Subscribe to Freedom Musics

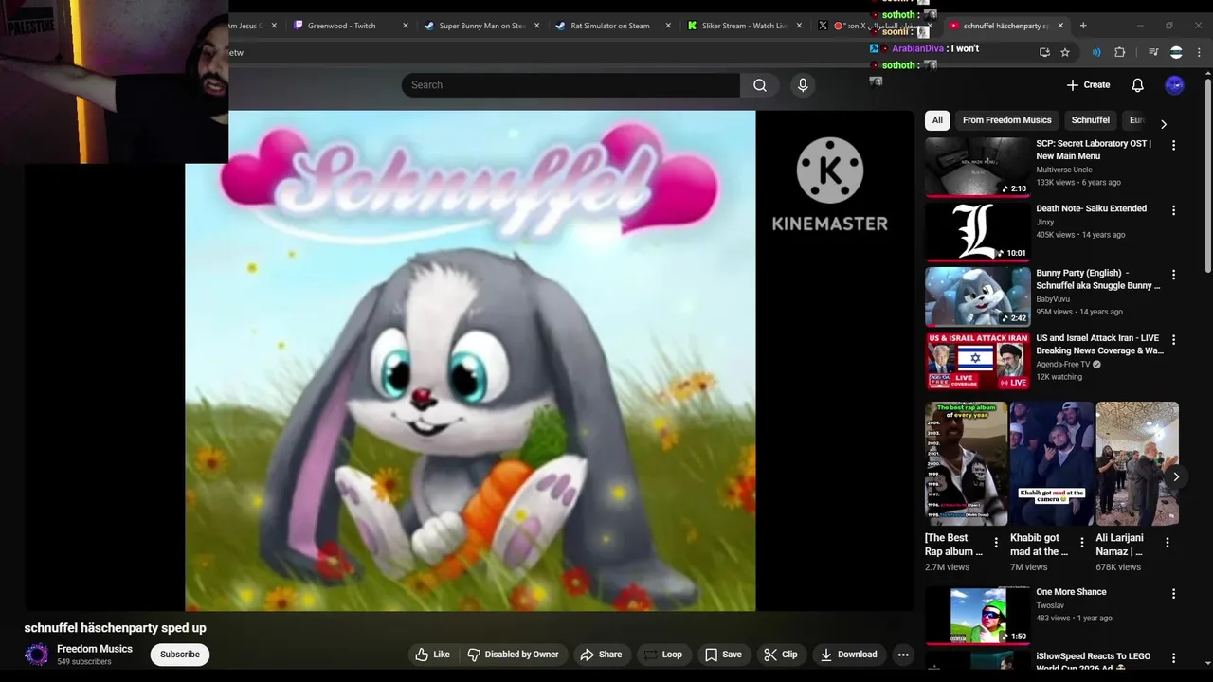click(180, 655)
